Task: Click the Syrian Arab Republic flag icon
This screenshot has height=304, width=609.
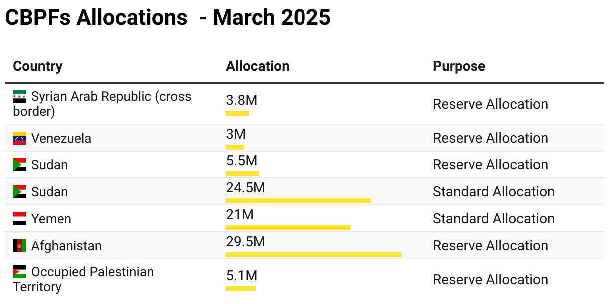Action: [x=19, y=96]
